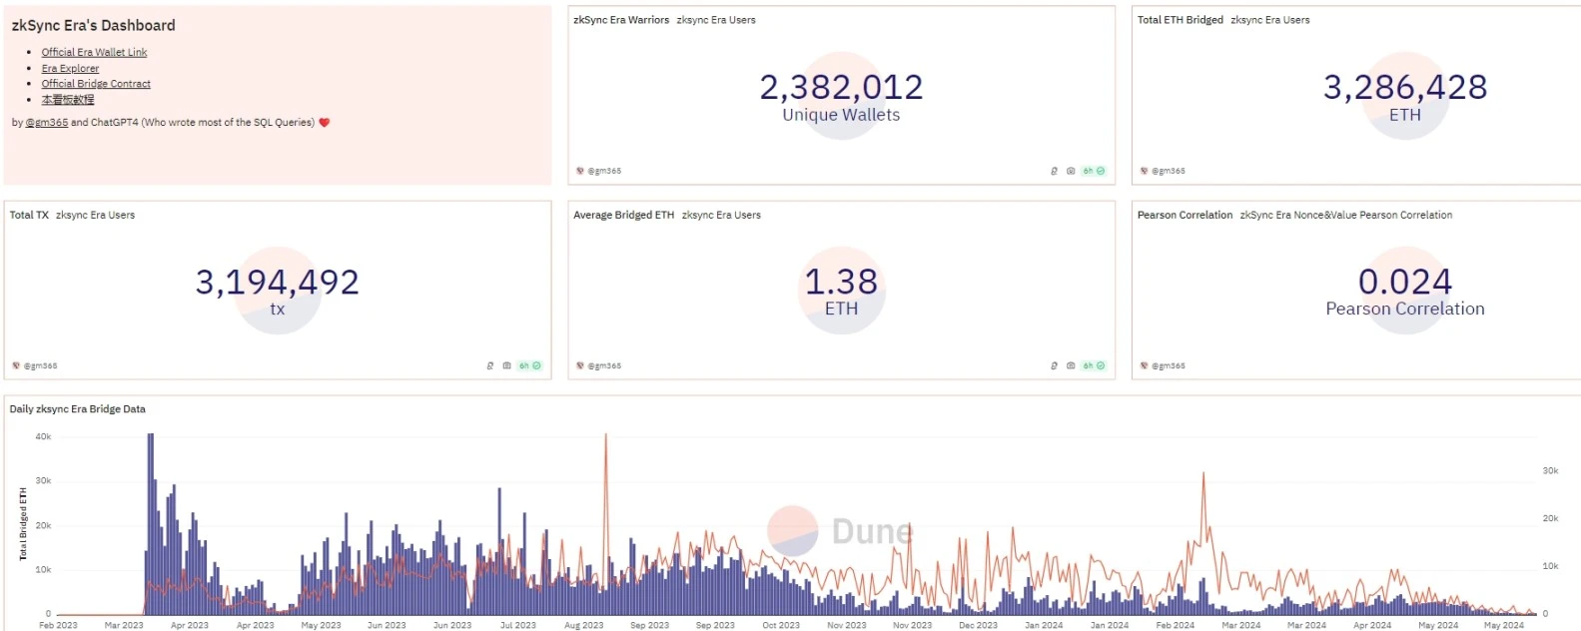Viewport: 1581px width, 631px height.
Task: Click query link icon on Era Warriors card
Action: coord(1054,171)
